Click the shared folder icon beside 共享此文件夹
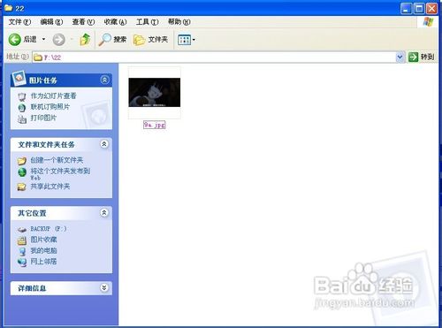 [x=22, y=187]
